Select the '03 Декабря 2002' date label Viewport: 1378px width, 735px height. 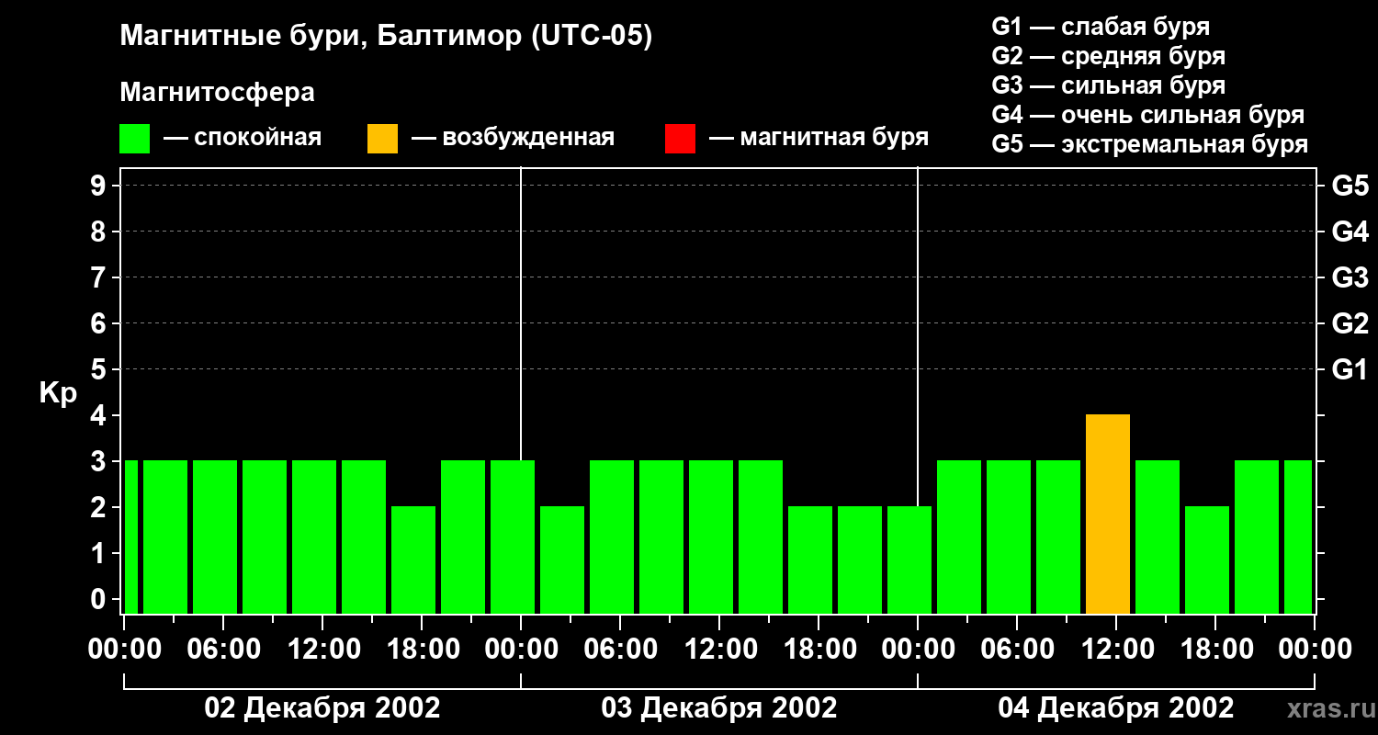click(x=719, y=708)
